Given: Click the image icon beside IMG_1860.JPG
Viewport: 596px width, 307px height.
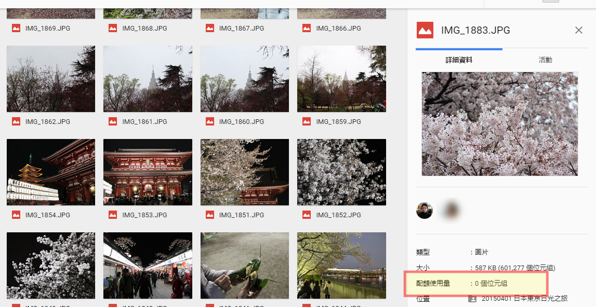Looking at the screenshot, I should 210,121.
